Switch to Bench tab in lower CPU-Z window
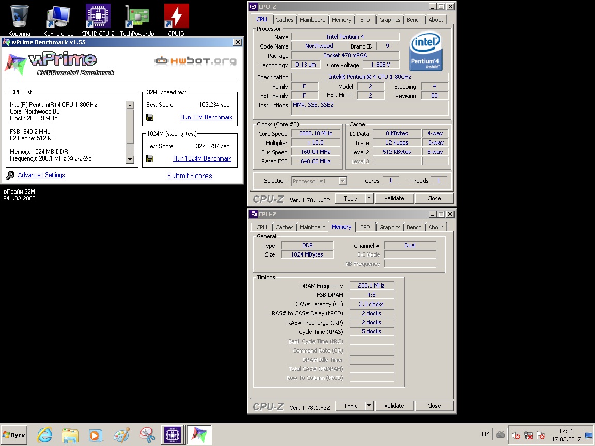 tap(414, 227)
